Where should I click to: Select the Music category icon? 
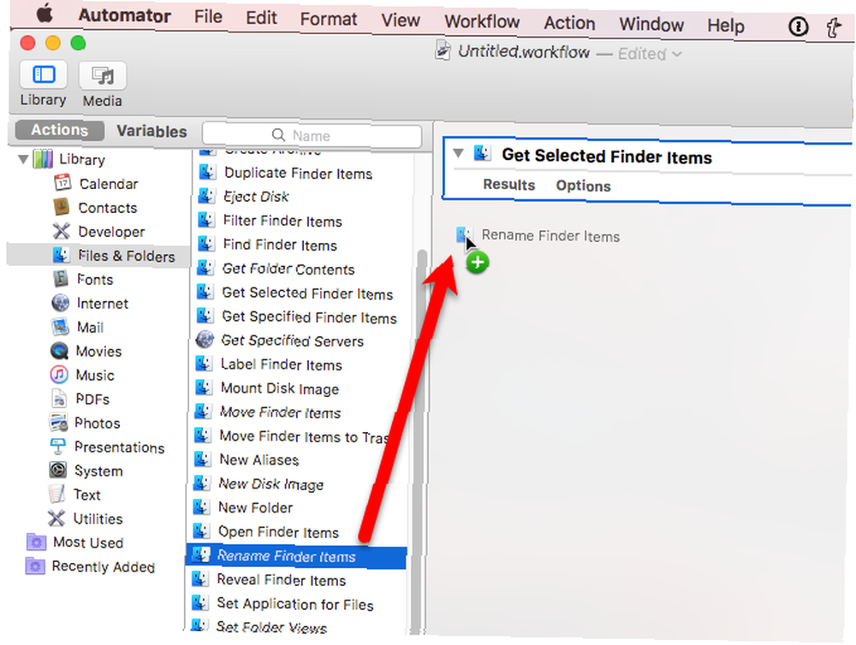coord(59,375)
